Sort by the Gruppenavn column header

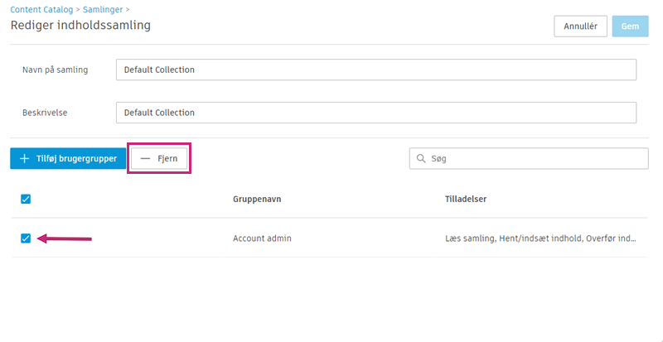pyautogui.click(x=259, y=199)
